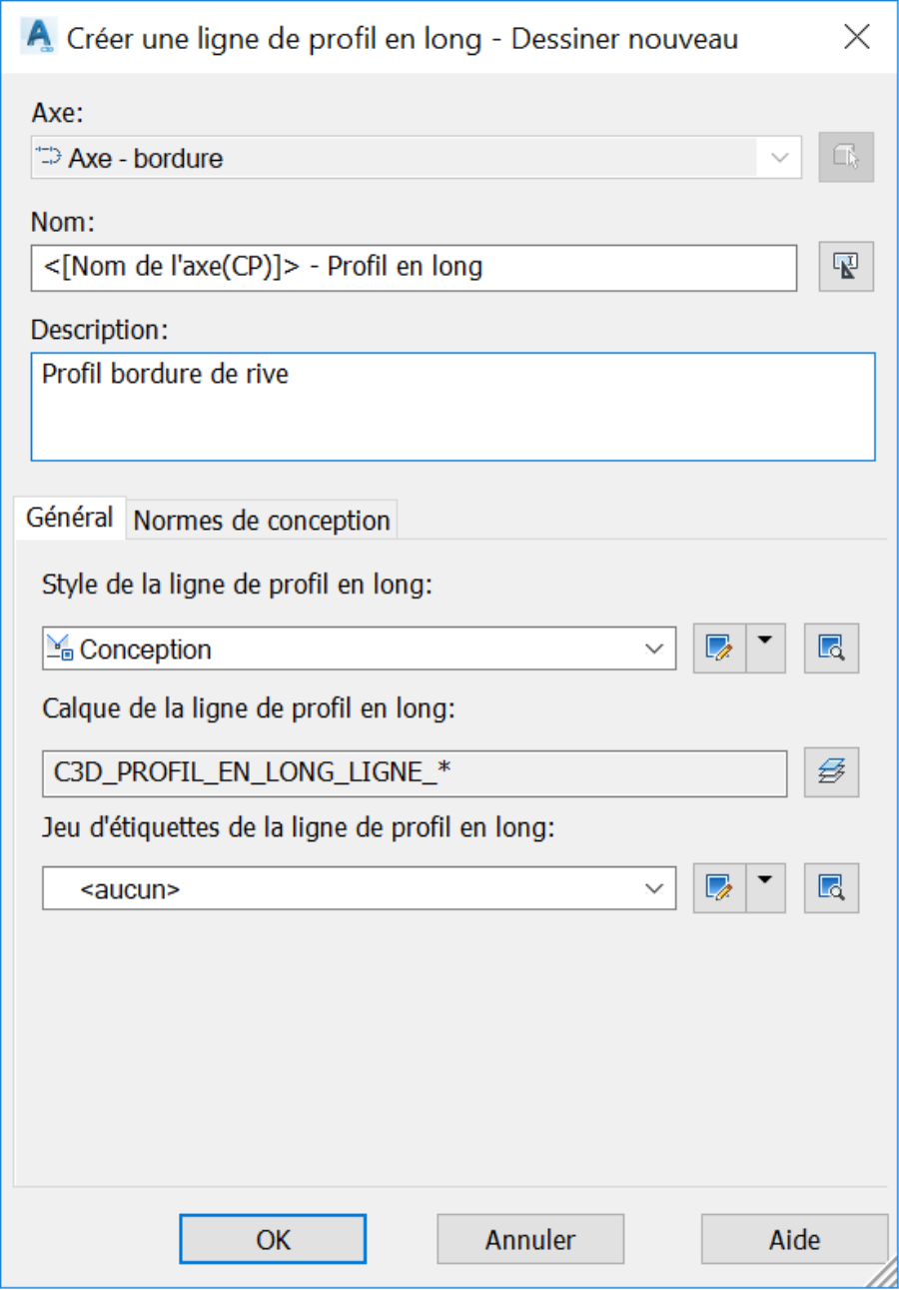Edit the current label set icon
The width and height of the screenshot is (899, 1290).
[x=719, y=887]
